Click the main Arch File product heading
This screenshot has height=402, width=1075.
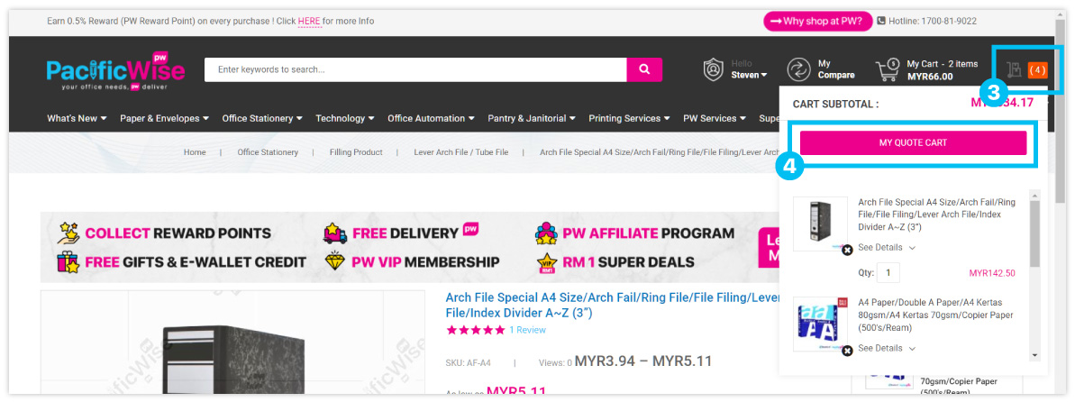tap(612, 306)
